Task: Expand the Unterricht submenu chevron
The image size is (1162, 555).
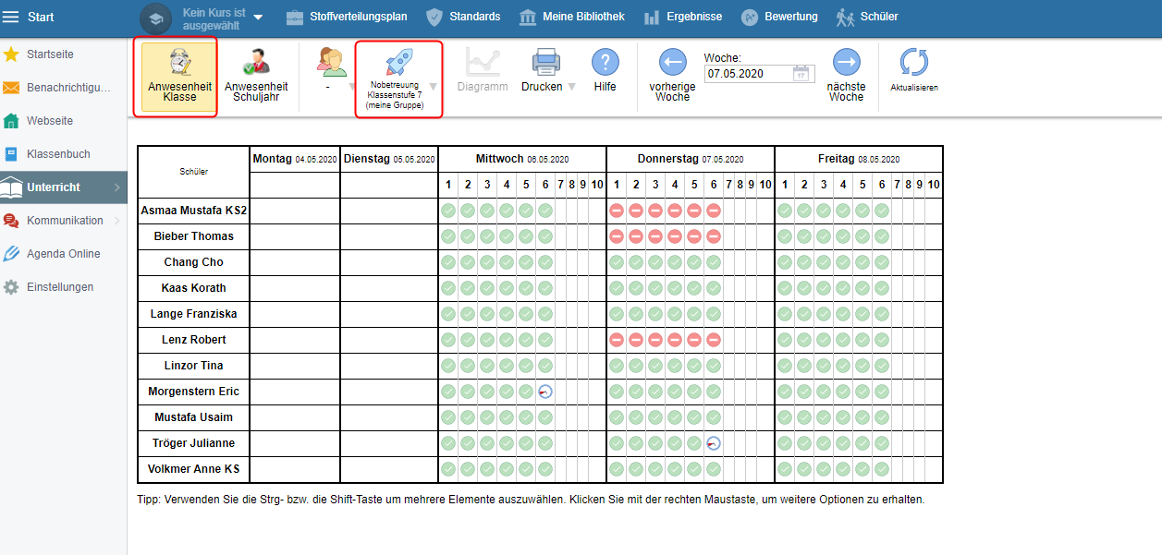Action: [117, 187]
